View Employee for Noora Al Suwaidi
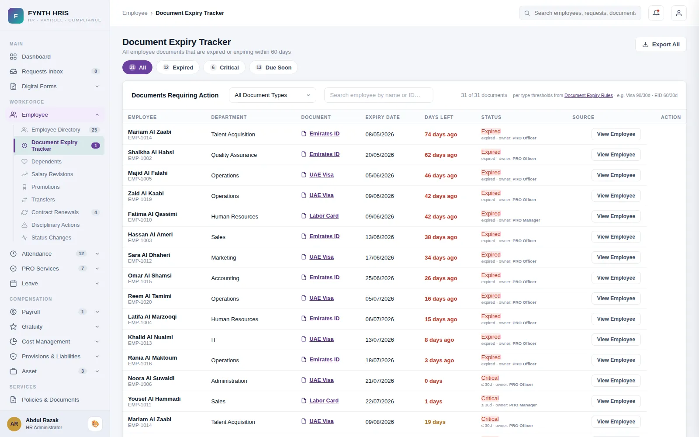 tap(616, 381)
